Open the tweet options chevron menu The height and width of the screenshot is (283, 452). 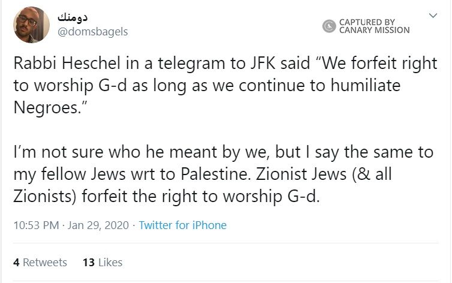click(x=433, y=16)
